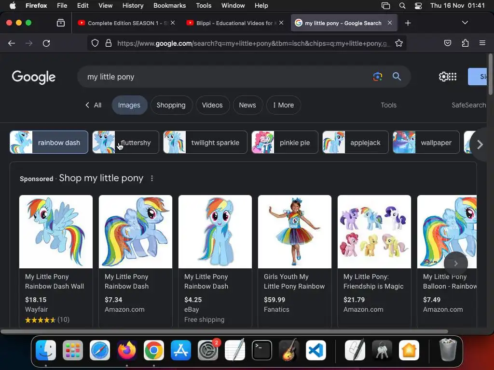Open Google quick settings gear
Viewport: 494px width, 370px height.
point(443,77)
